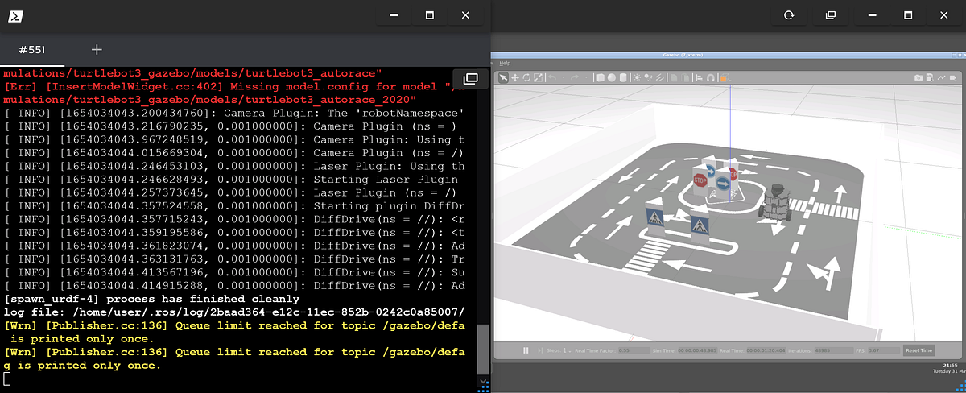966x393 pixels.
Task: Switch to terminal tab #551
Action: (31, 50)
